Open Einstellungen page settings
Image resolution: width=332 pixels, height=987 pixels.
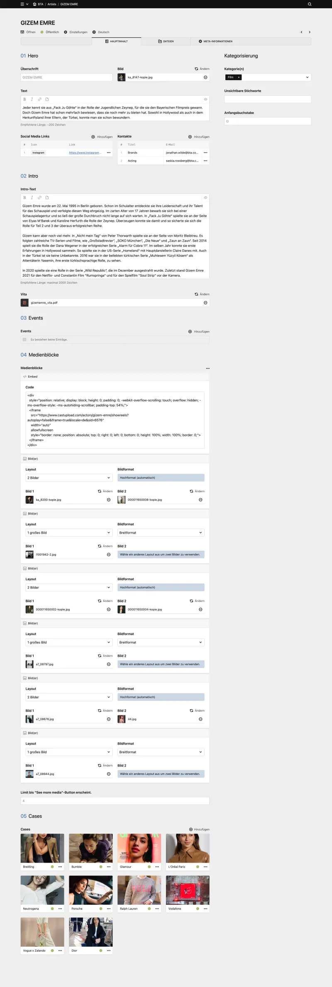click(x=76, y=32)
